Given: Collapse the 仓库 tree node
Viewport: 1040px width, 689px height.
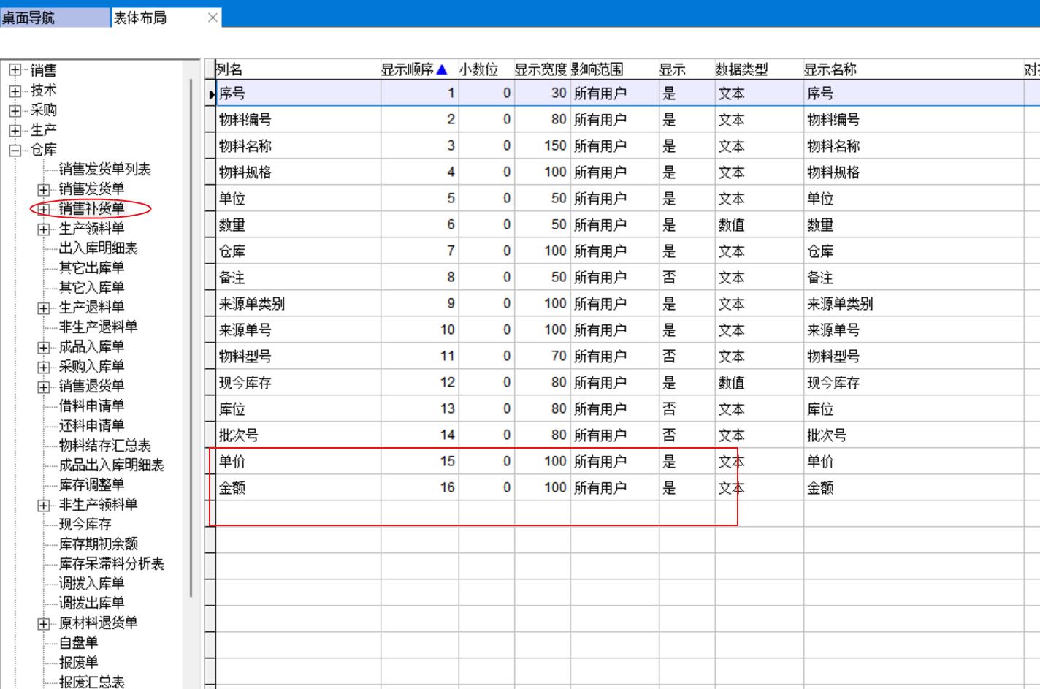Looking at the screenshot, I should pos(15,150).
